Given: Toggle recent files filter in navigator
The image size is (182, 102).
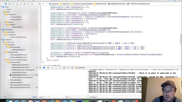Looking at the screenshot, I should (34, 97).
